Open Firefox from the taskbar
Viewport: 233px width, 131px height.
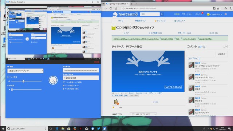click(x=75, y=128)
